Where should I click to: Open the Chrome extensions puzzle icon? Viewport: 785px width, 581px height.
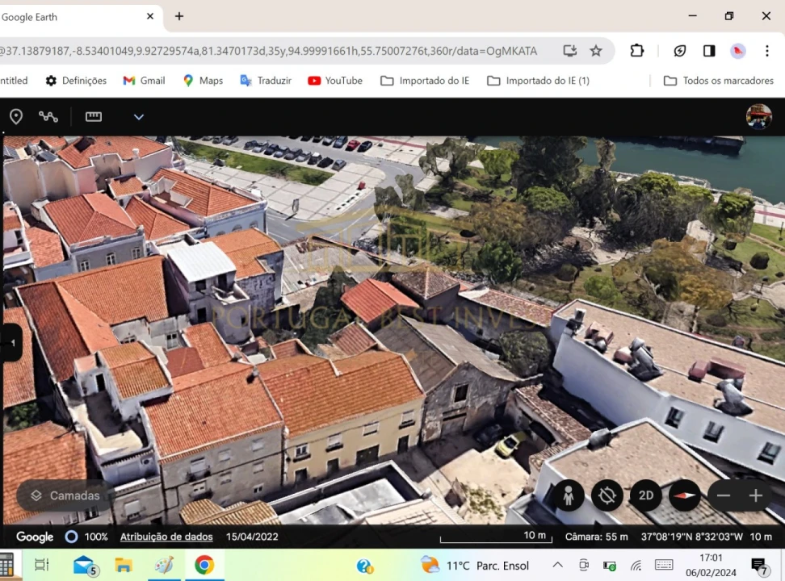click(636, 50)
